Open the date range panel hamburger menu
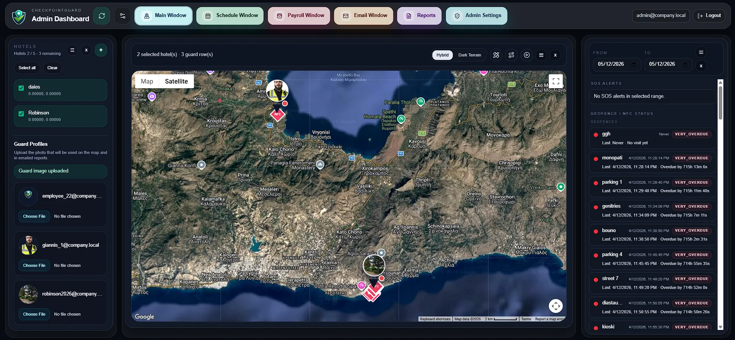The image size is (735, 340). [x=701, y=52]
